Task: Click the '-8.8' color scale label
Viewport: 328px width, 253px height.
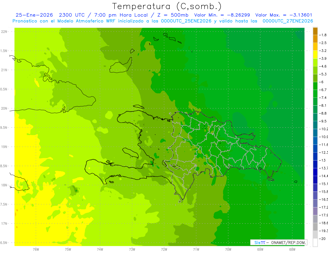Action: point(323,113)
